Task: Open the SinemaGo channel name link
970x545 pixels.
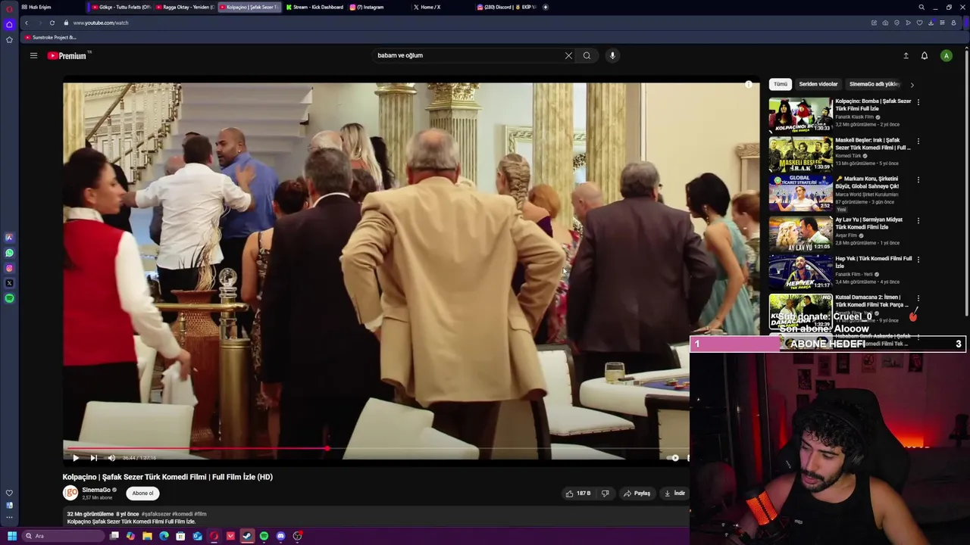Action: tap(96, 490)
